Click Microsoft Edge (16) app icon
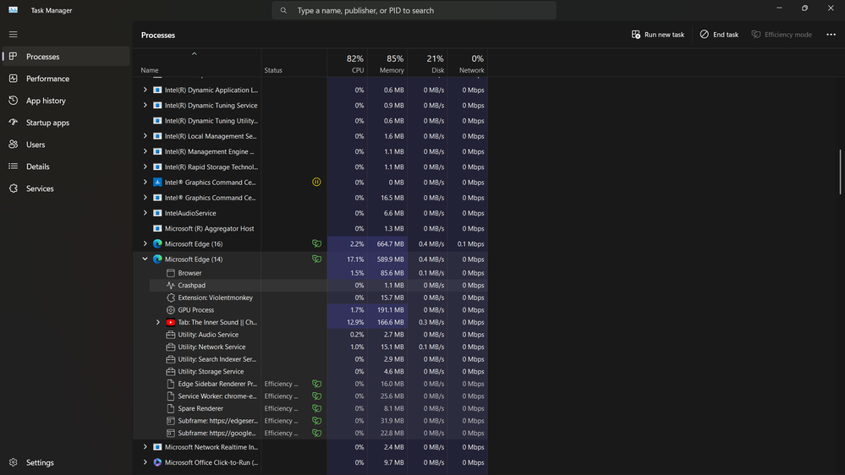The height and width of the screenshot is (475, 845). (157, 244)
